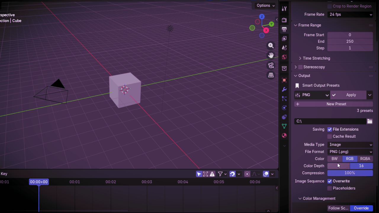This screenshot has width=379, height=213.
Task: Enable the Cache Result checkbox
Action: click(330, 136)
